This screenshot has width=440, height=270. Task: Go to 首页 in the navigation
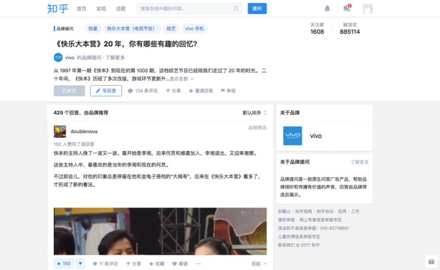point(81,9)
